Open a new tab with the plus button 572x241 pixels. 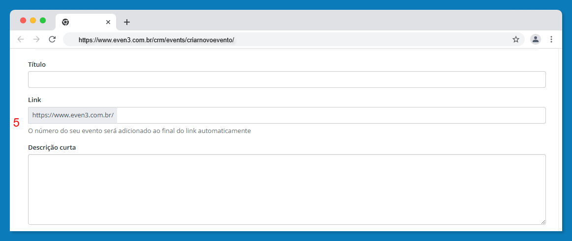[126, 22]
